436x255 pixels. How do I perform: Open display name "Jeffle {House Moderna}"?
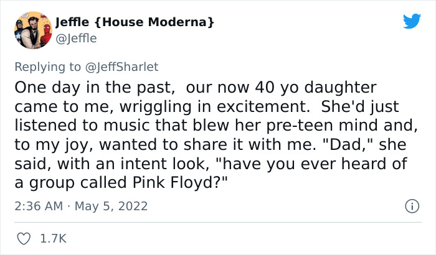pyautogui.click(x=135, y=22)
